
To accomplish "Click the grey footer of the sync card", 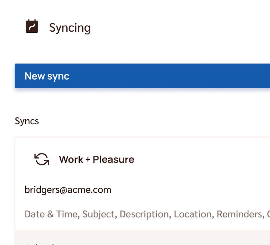I will [142, 237].
